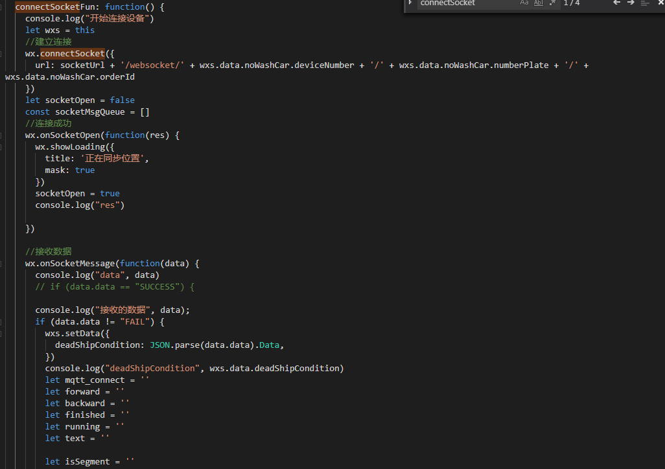
Task: Click highlighted connectSocket after wx.
Action: pyautogui.click(x=73, y=53)
